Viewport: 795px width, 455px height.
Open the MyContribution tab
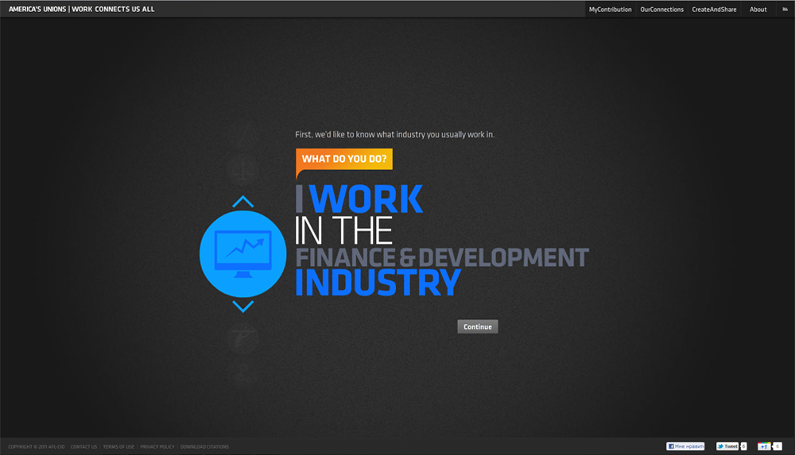(x=610, y=9)
